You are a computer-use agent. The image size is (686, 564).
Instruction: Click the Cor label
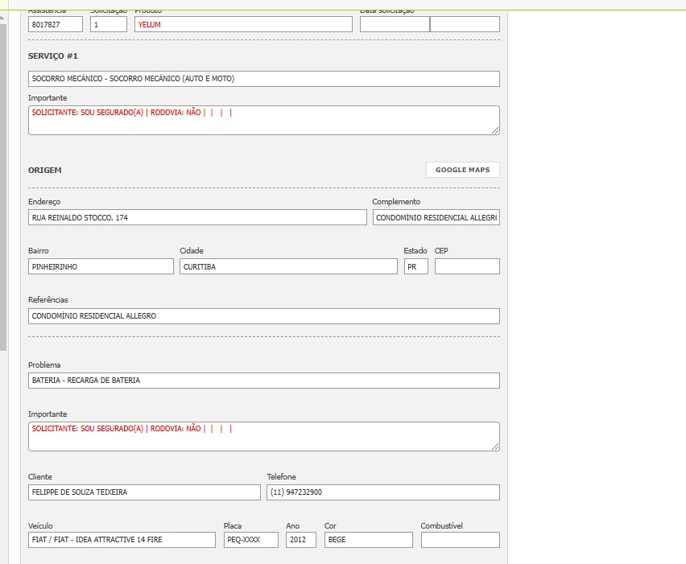click(x=330, y=525)
